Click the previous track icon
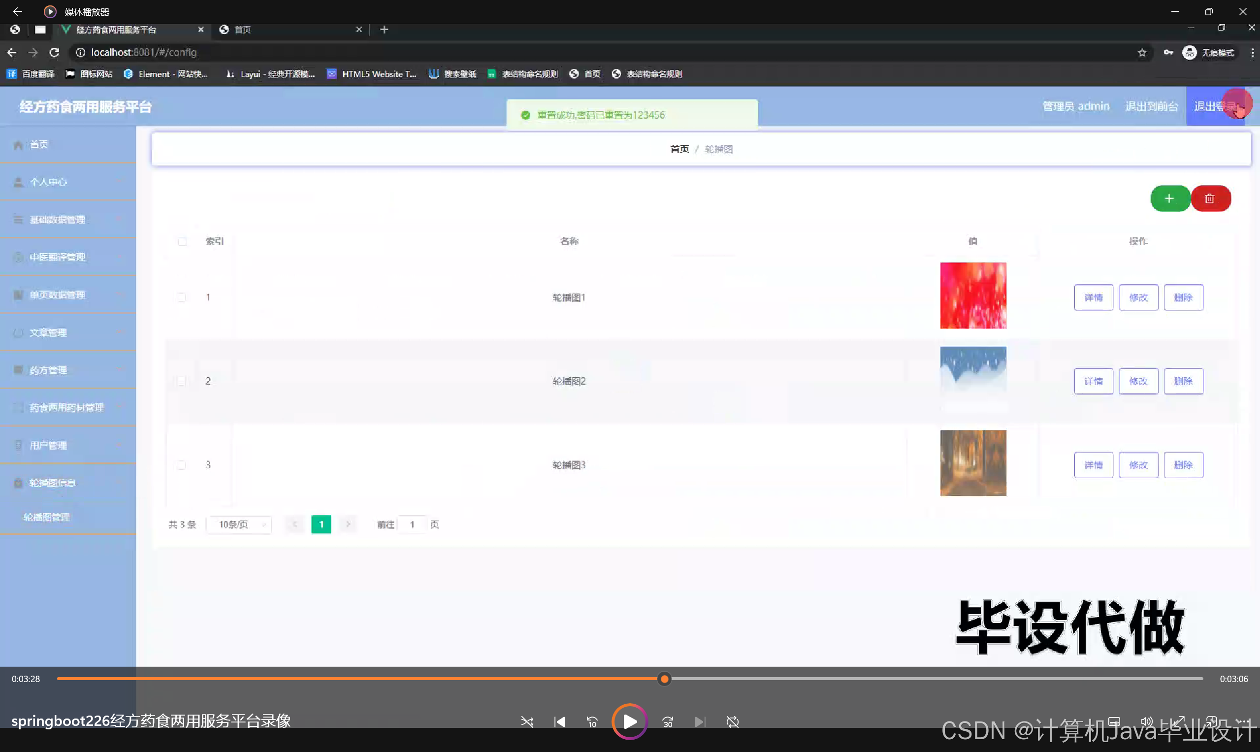1260x752 pixels. 559,721
